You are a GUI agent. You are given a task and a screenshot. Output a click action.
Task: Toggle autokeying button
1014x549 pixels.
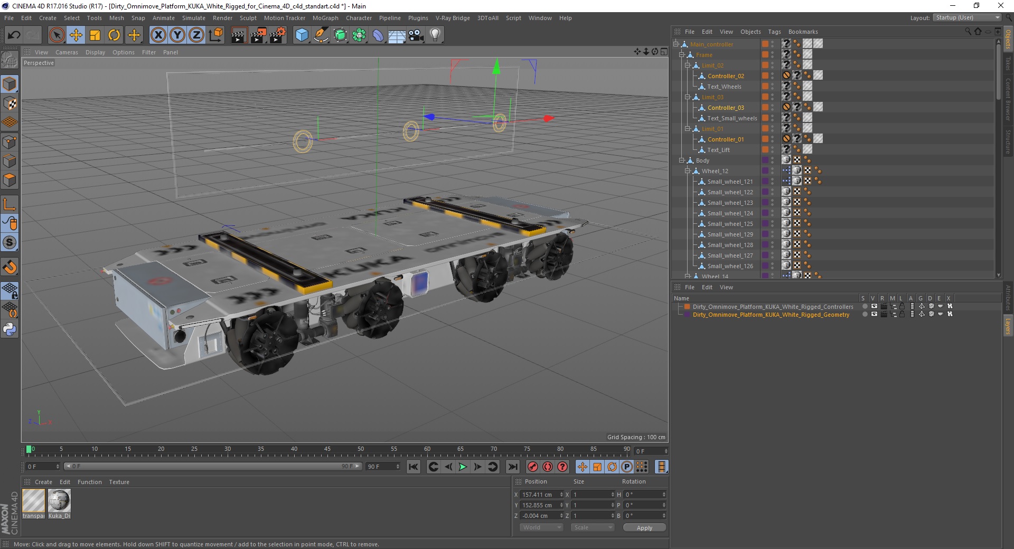[x=548, y=467]
